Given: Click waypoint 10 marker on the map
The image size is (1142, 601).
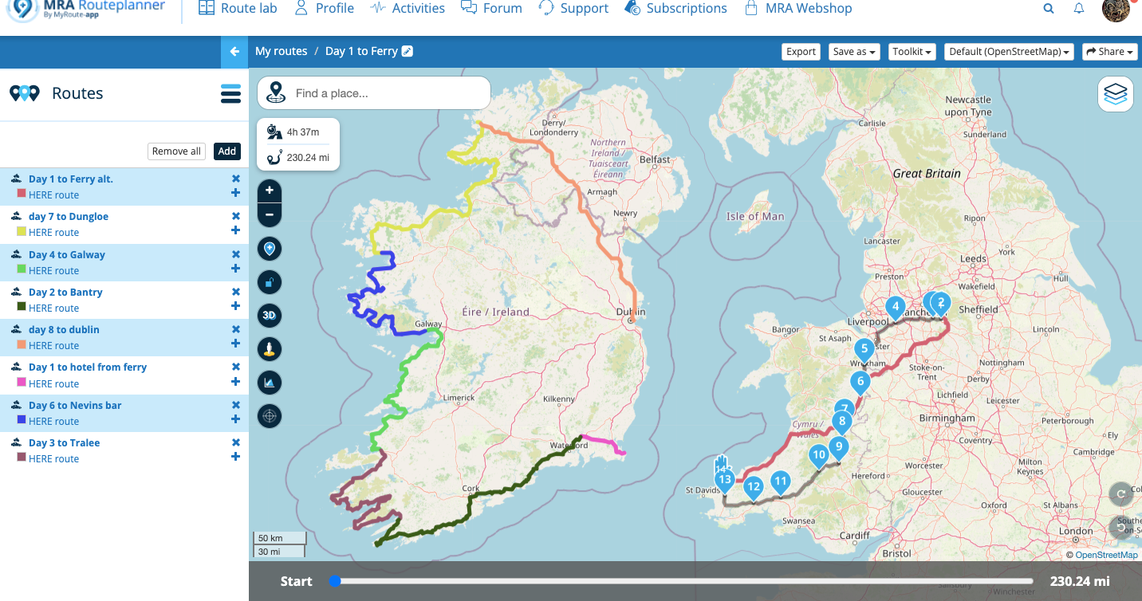Looking at the screenshot, I should [819, 457].
